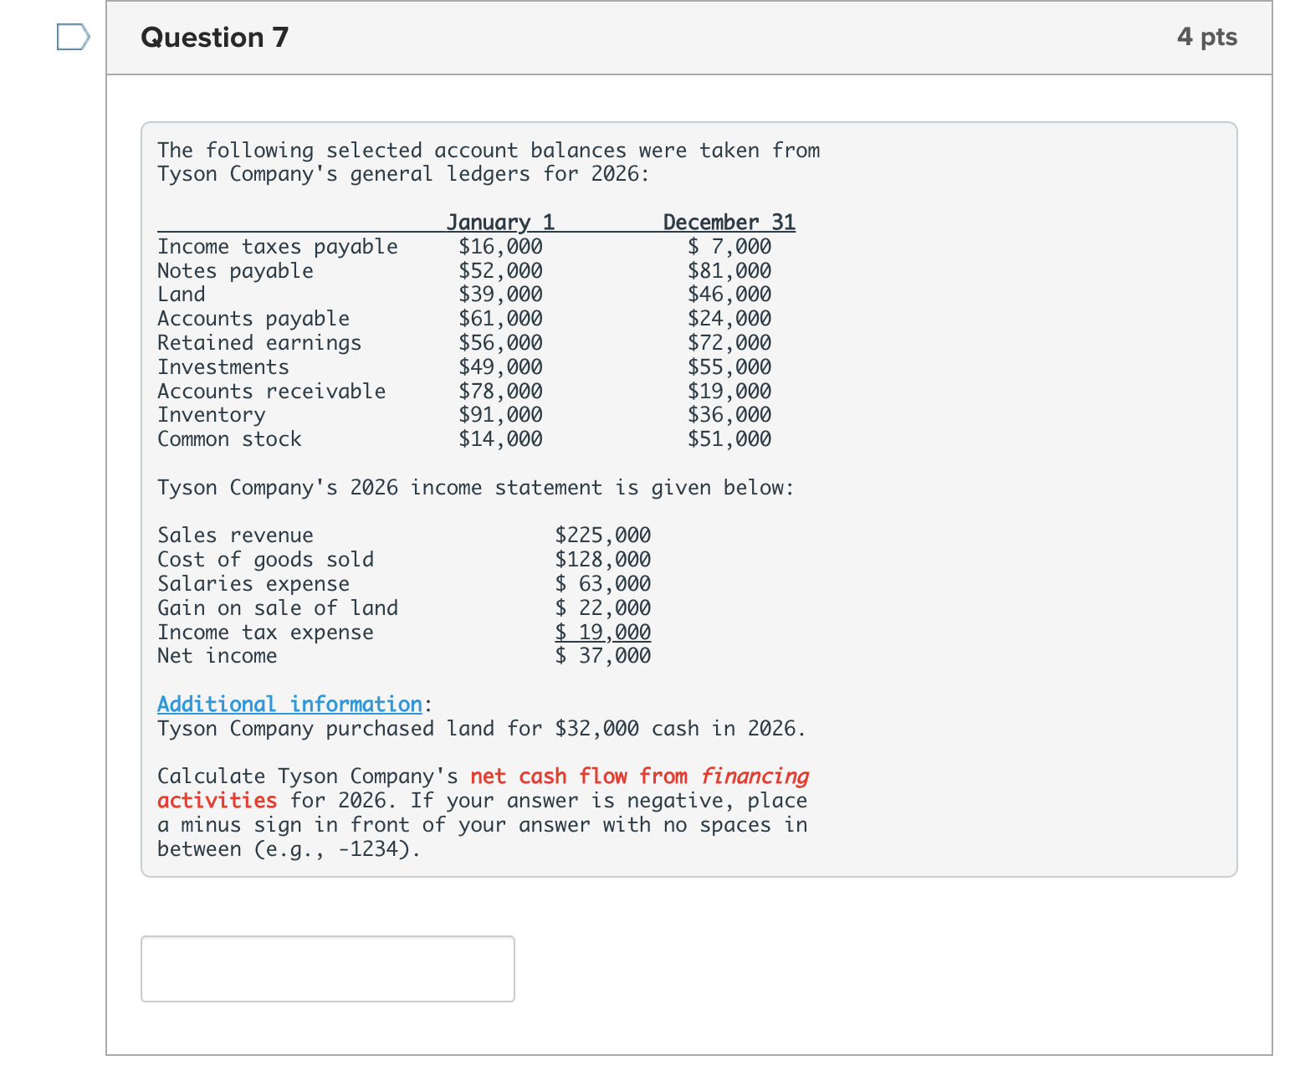Click the 4 pts label
This screenshot has width=1300, height=1076.
coord(1206,37)
